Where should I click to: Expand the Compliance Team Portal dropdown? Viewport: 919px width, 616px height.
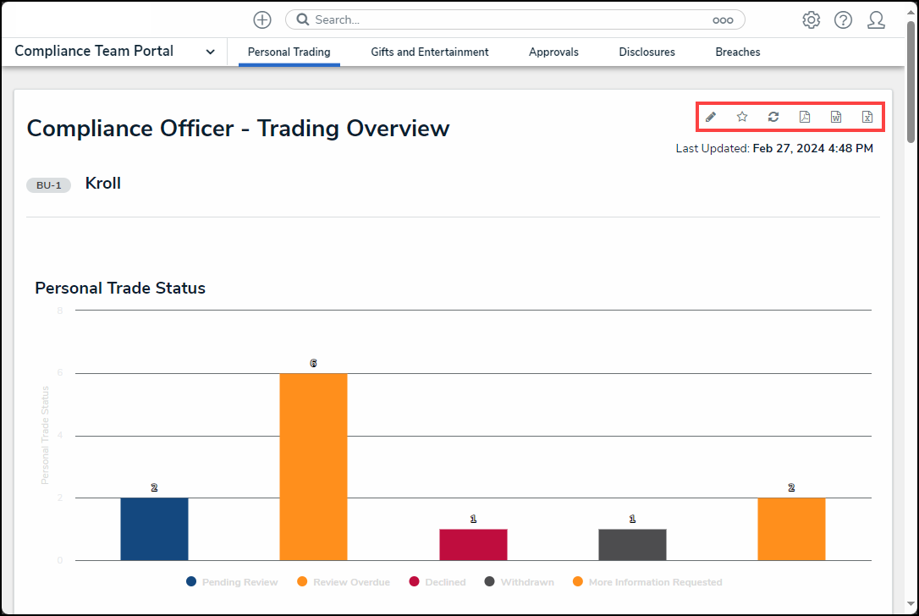pos(210,52)
